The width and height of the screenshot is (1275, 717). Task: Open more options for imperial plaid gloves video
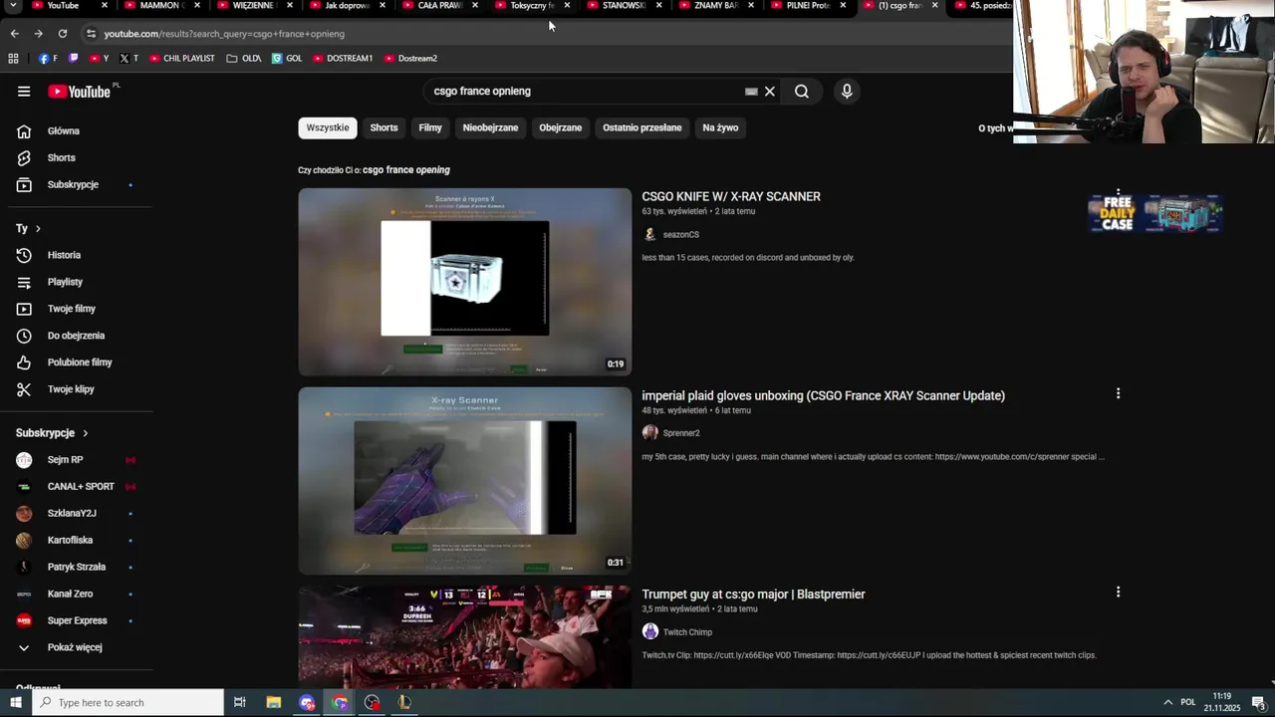1118,393
